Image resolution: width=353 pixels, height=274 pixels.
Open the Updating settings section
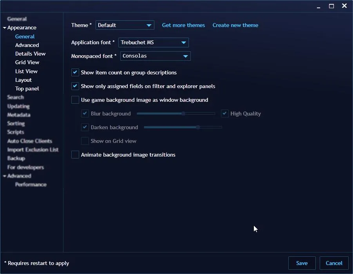pyautogui.click(x=18, y=106)
